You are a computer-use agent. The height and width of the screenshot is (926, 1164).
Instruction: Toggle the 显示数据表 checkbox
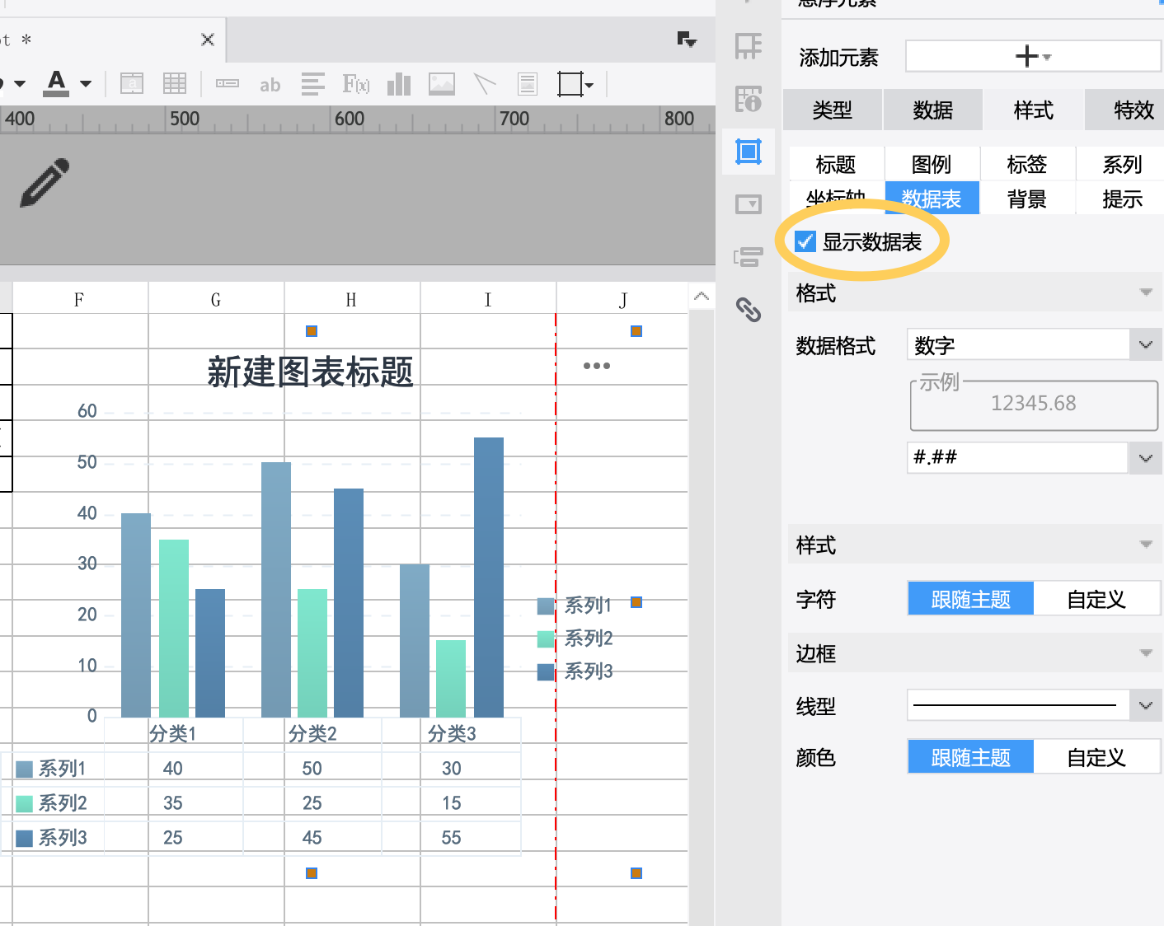coord(805,241)
